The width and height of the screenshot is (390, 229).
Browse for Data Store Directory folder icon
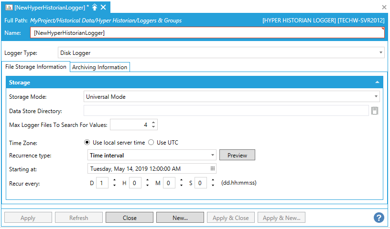click(375, 111)
